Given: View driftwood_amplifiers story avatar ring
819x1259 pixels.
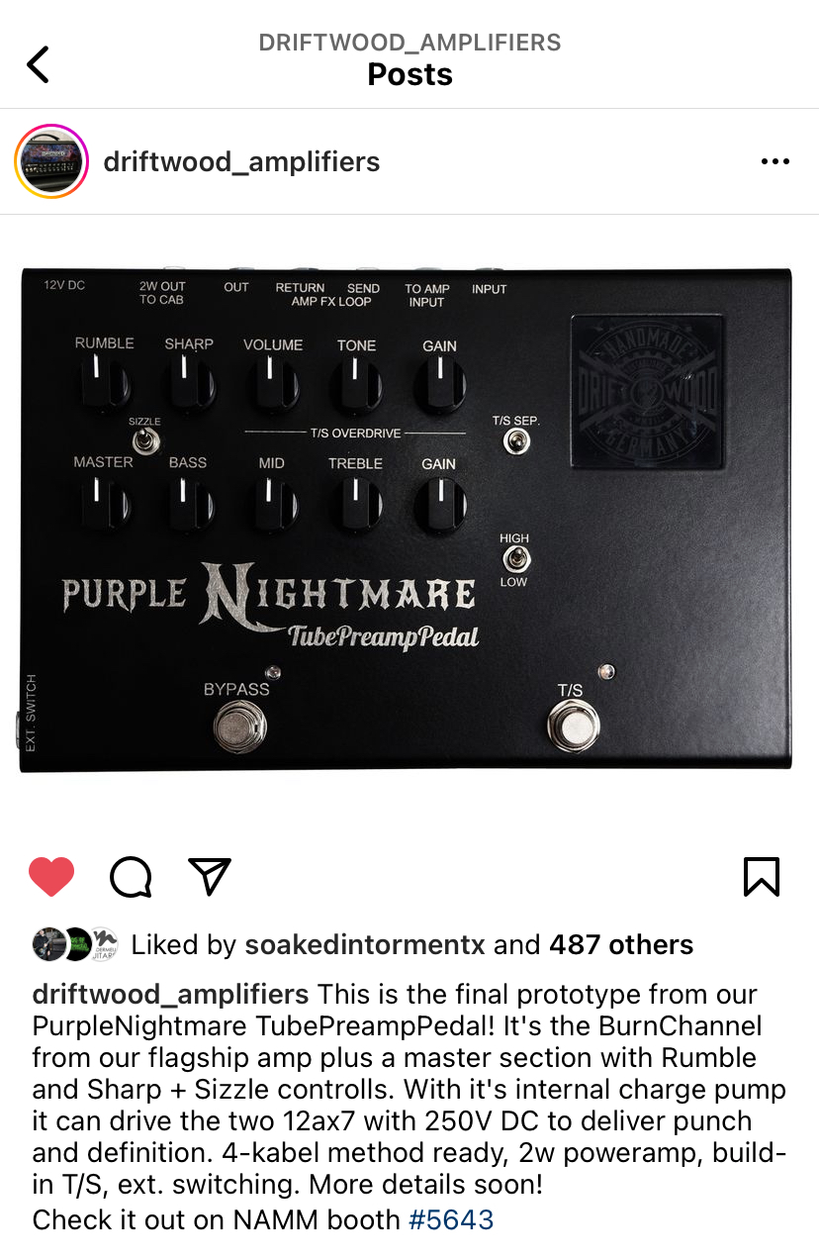Looking at the screenshot, I should tap(51, 161).
